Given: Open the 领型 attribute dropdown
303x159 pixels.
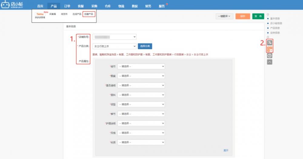Looking at the screenshot, I should click(141, 104).
